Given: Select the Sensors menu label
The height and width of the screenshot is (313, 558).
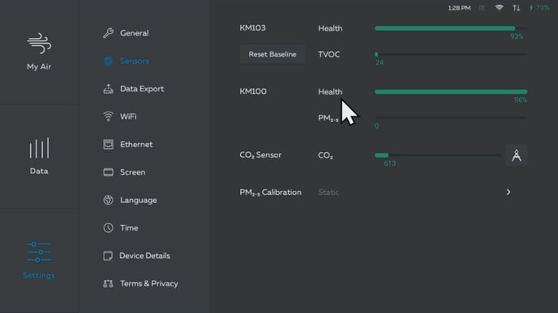Looking at the screenshot, I should 135,61.
